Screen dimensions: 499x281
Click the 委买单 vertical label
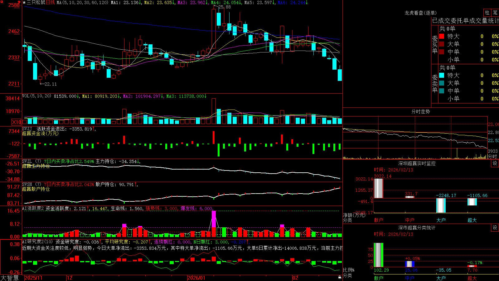click(x=435, y=44)
